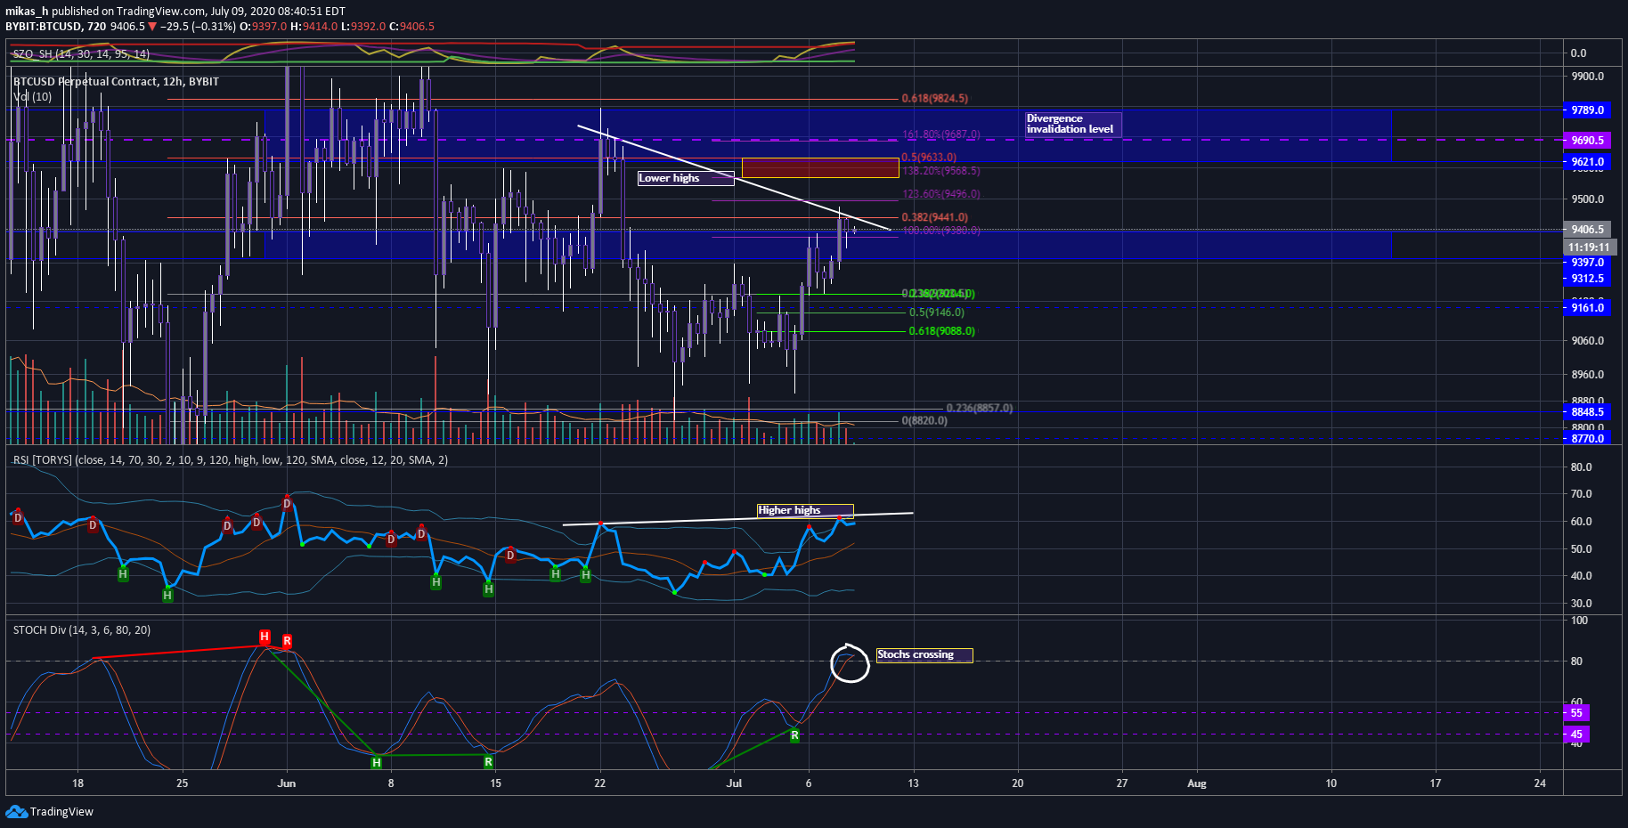Select the 0.618(9824.5) Fibonacci label
The width and height of the screenshot is (1628, 828).
(x=935, y=99)
